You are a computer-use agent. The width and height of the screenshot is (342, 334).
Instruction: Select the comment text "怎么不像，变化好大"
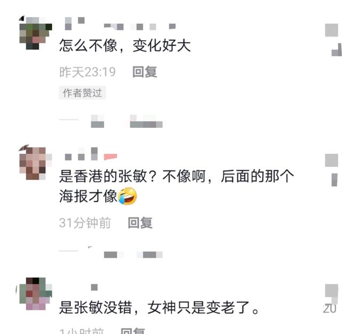[x=125, y=45]
